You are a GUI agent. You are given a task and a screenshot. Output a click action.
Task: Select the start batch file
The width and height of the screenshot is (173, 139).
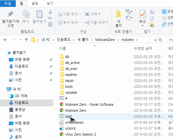[68, 116]
